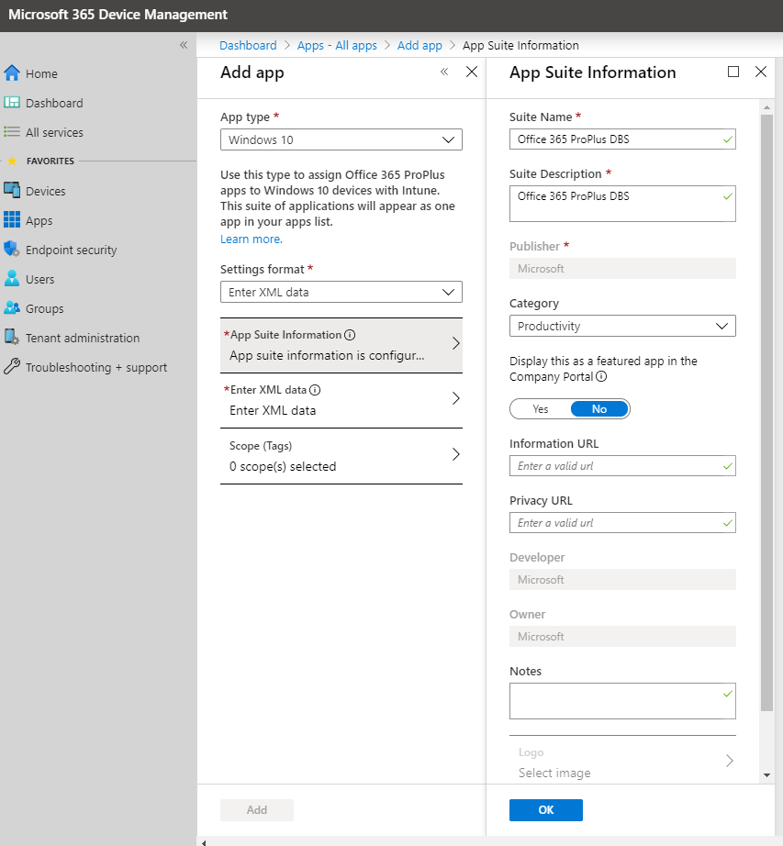This screenshot has width=783, height=846.
Task: Click info icon next to App Suite Information
Action: (x=350, y=335)
